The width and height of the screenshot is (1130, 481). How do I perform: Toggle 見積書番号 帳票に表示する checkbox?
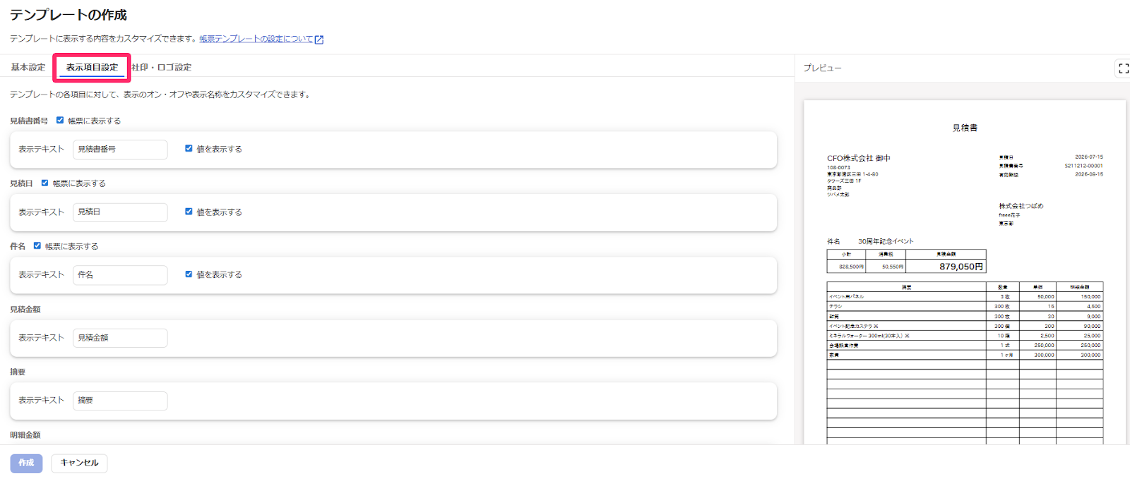(60, 121)
